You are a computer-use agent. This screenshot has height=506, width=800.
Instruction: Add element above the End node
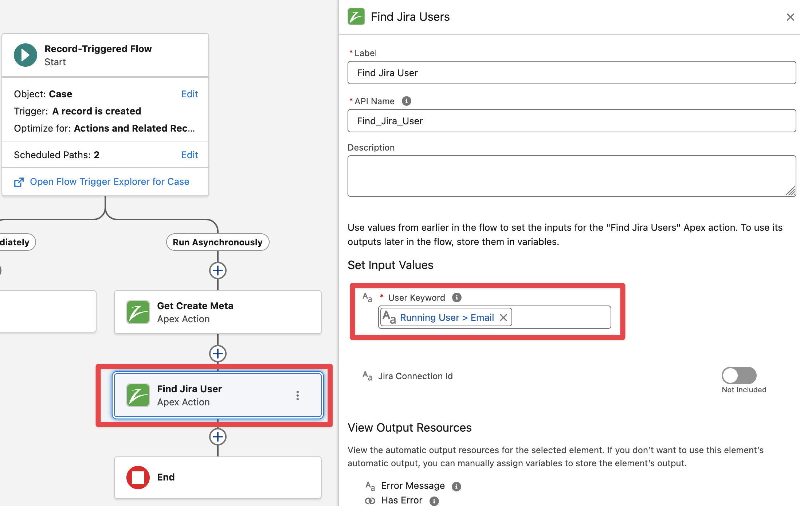click(x=218, y=437)
